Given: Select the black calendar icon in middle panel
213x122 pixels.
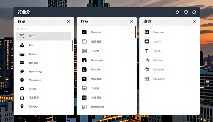Looking at the screenshot, I should 84,97.
